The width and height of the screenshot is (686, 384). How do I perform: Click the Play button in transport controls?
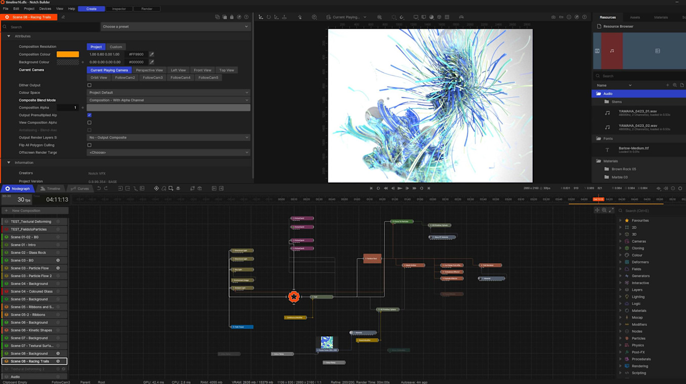click(400, 188)
